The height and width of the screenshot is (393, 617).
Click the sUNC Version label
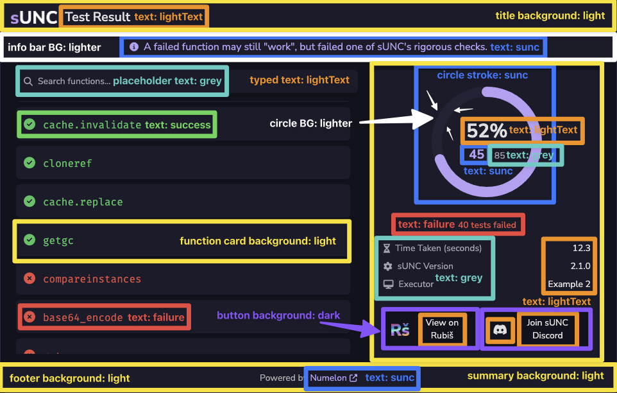[425, 266]
